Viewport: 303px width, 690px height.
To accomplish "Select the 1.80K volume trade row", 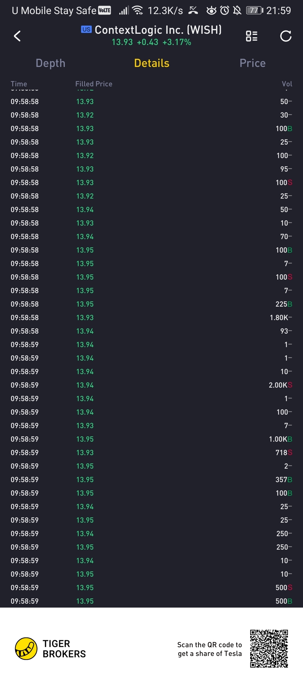I will (151, 318).
